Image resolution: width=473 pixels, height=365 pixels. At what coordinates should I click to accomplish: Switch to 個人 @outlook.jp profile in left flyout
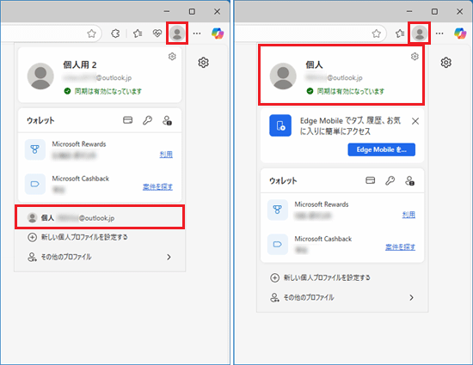point(100,217)
